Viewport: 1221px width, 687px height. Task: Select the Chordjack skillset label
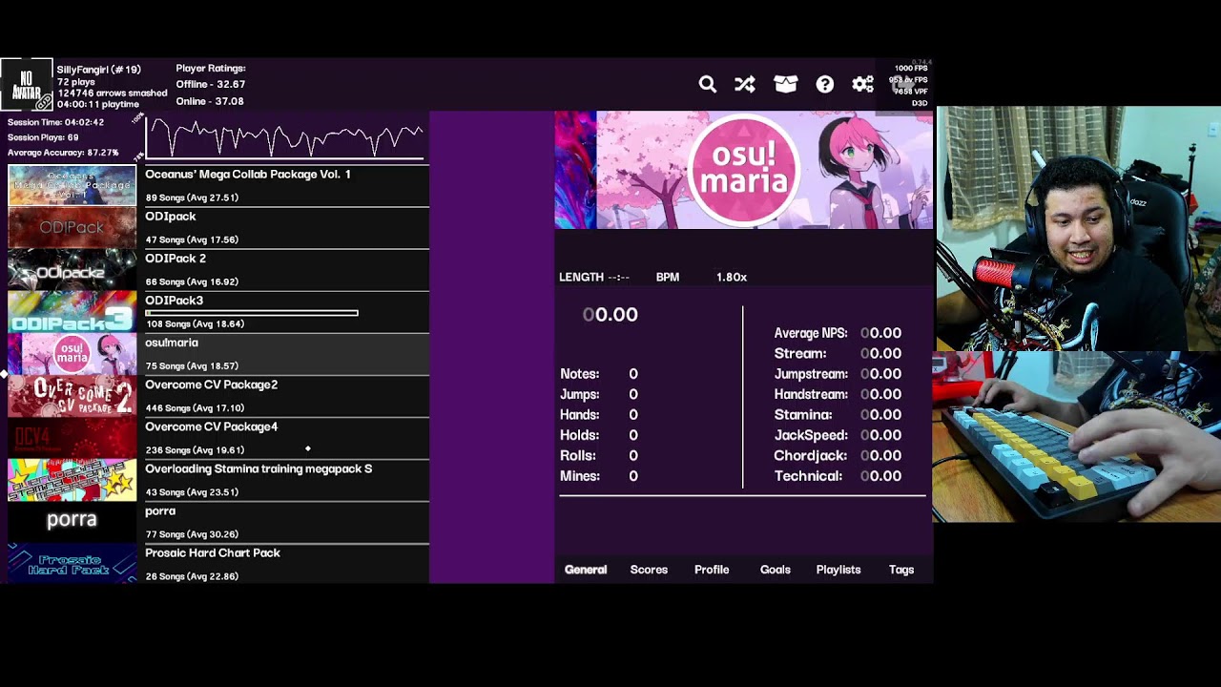[811, 455]
